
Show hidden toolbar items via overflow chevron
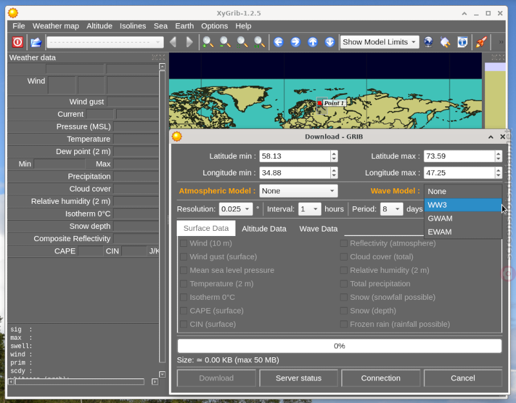[x=501, y=42]
